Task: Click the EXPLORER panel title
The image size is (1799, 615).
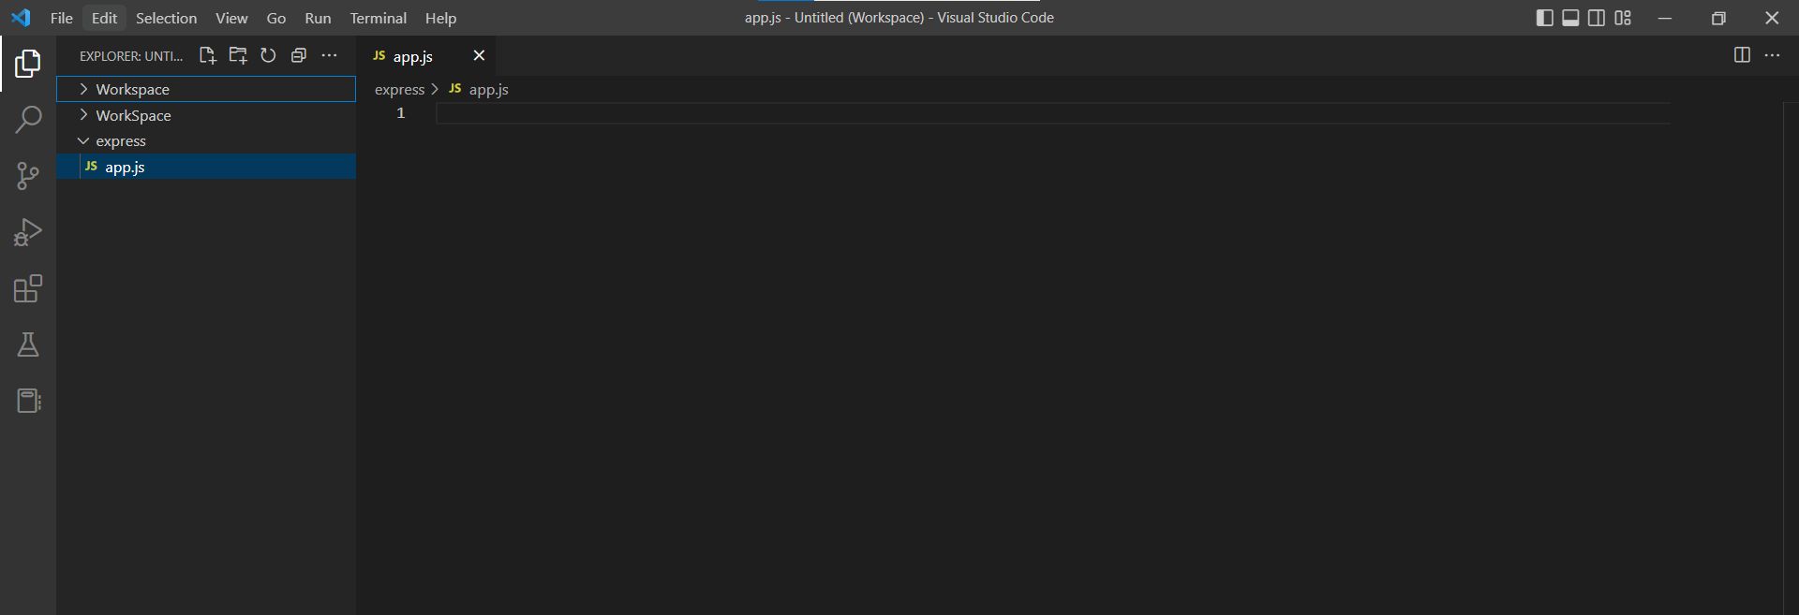Action: (x=131, y=56)
